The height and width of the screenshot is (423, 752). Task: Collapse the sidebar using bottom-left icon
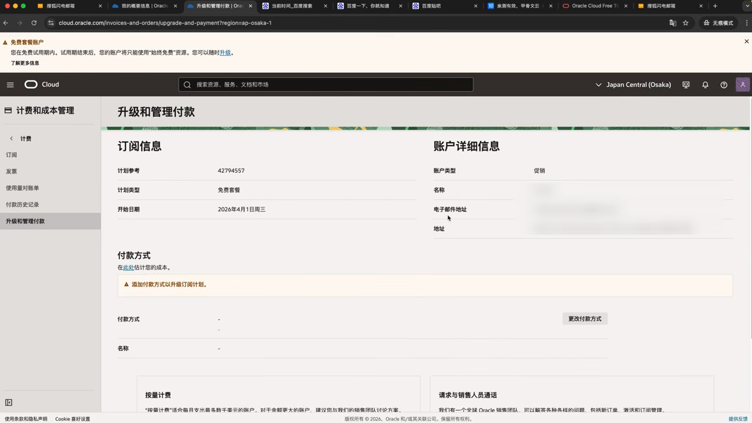9,402
